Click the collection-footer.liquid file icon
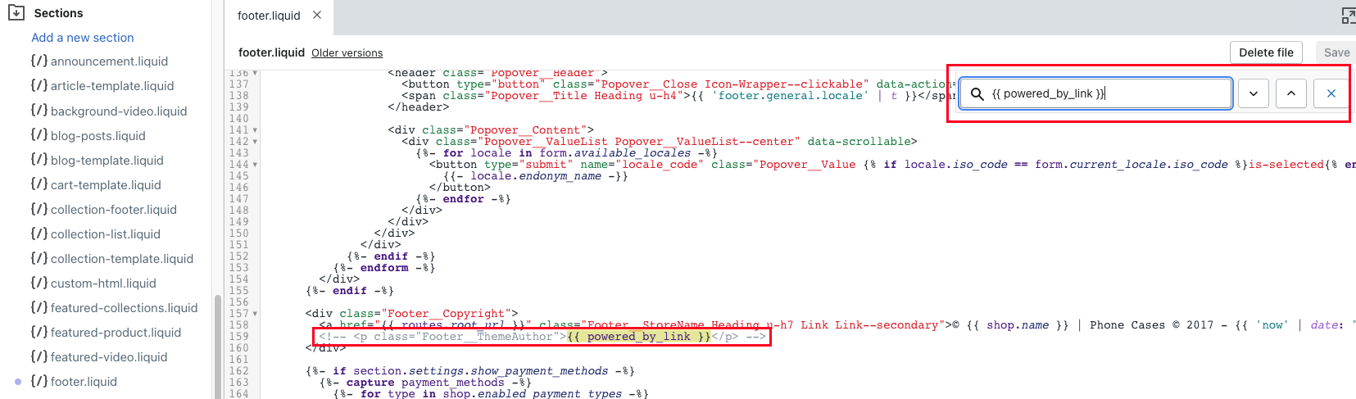The height and width of the screenshot is (399, 1356). (39, 209)
